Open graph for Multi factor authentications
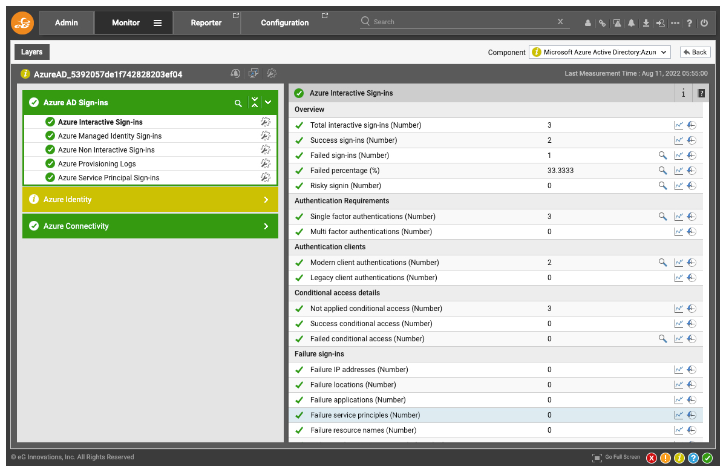This screenshot has height=472, width=726. [x=679, y=232]
